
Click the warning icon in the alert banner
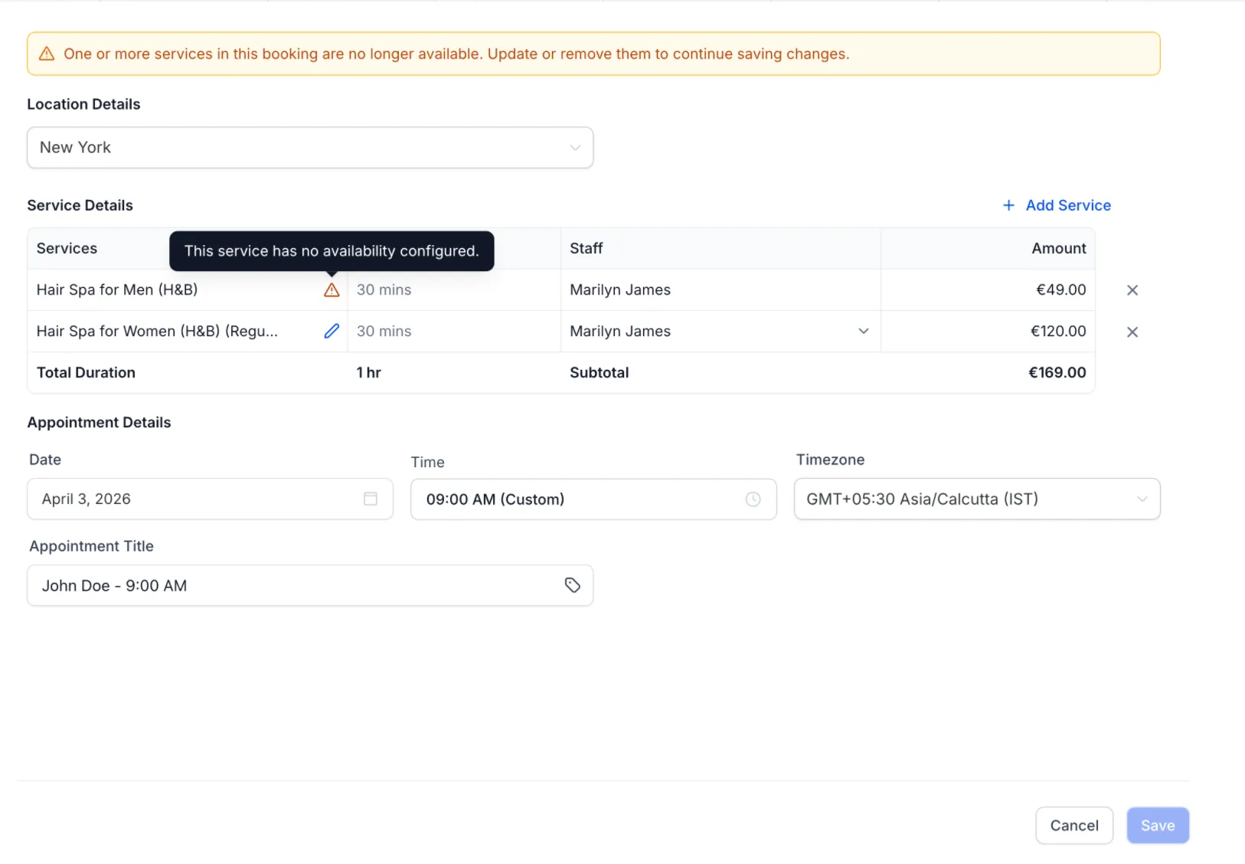pyautogui.click(x=47, y=54)
